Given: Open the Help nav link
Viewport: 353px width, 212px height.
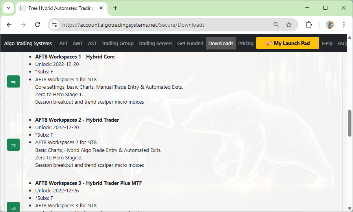Looking at the screenshot, I should [x=327, y=43].
